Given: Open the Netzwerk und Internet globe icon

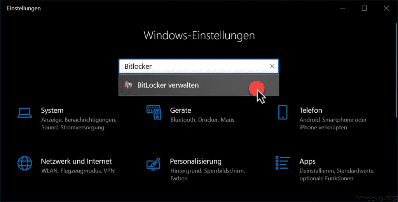Looking at the screenshot, I should [x=24, y=163].
